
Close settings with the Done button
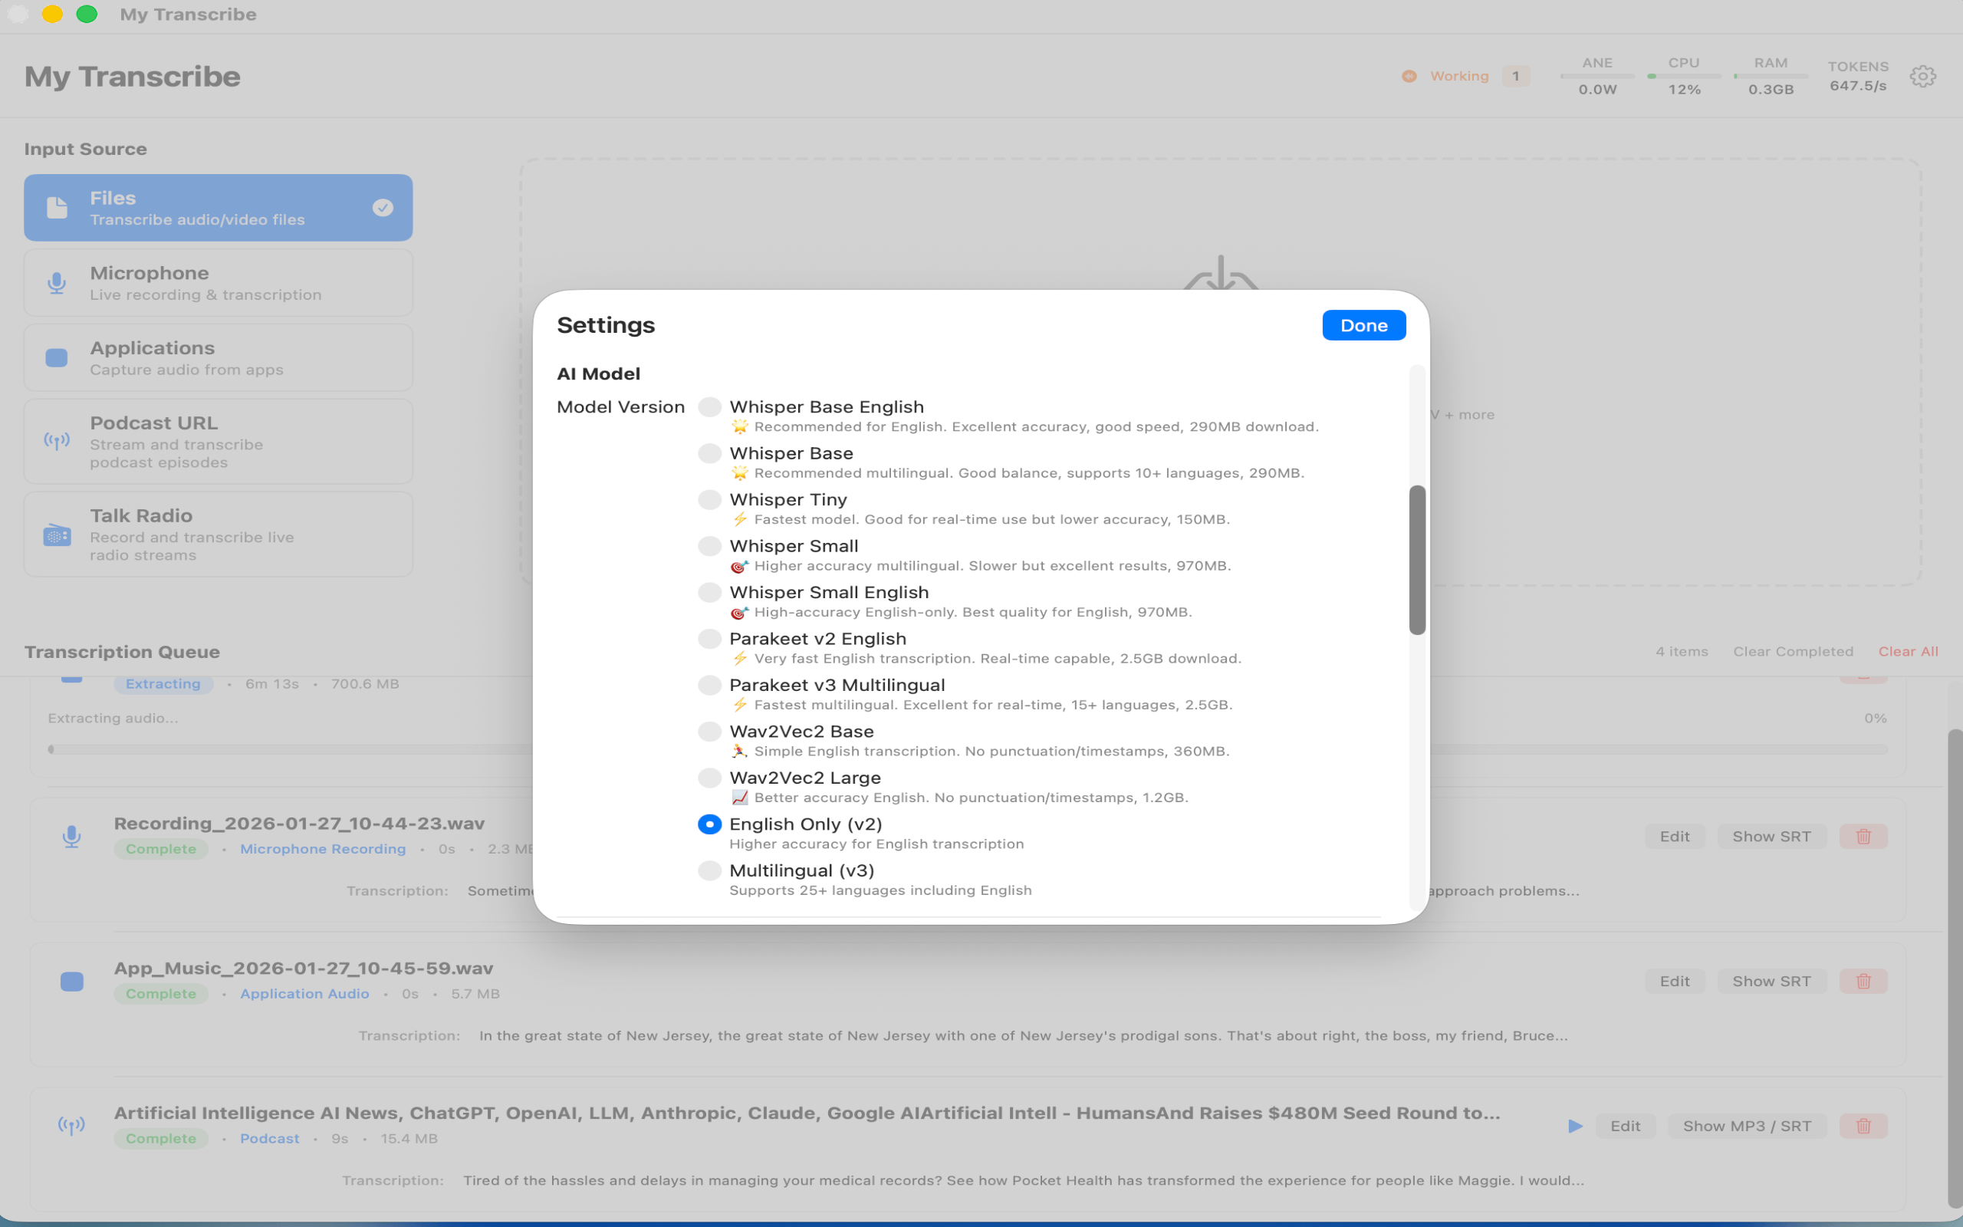[x=1363, y=324]
